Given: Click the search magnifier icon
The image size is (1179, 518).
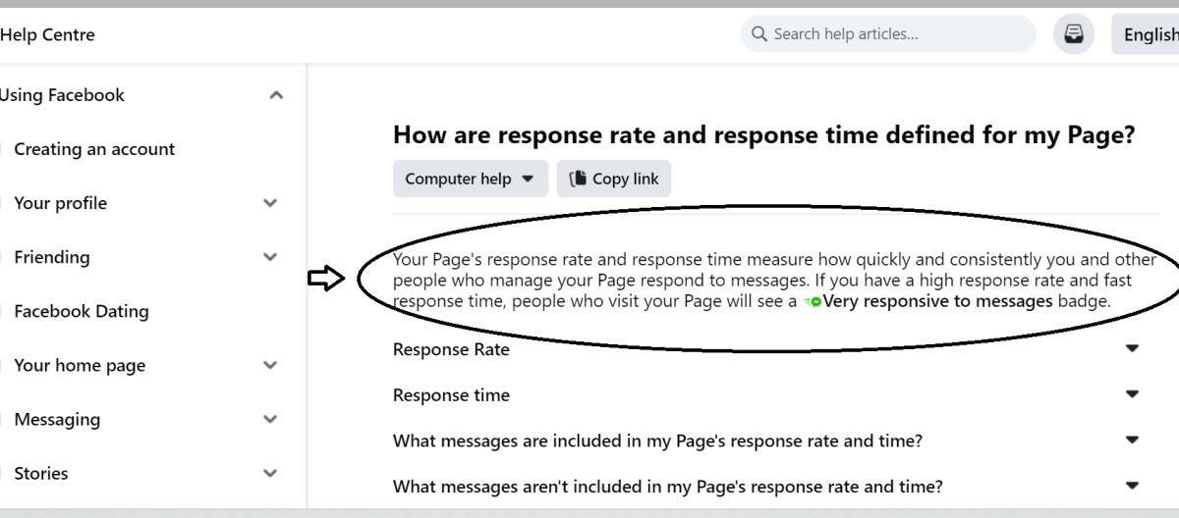Looking at the screenshot, I should 758,34.
